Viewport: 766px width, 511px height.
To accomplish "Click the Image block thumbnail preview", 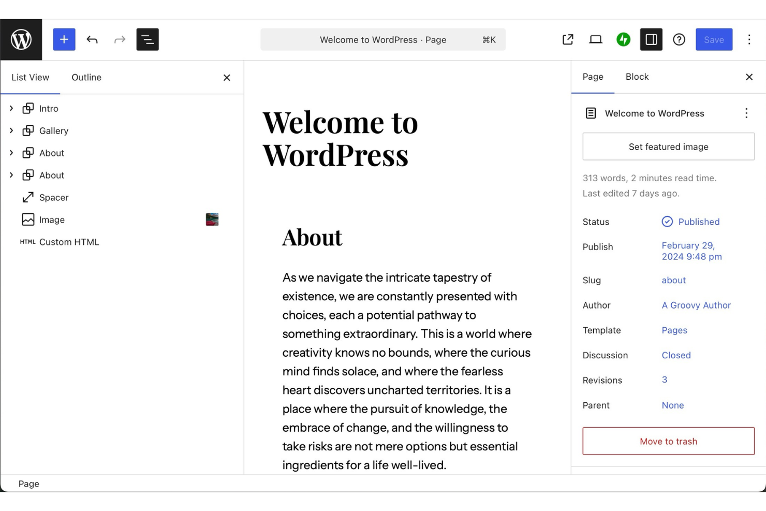I will (x=212, y=220).
